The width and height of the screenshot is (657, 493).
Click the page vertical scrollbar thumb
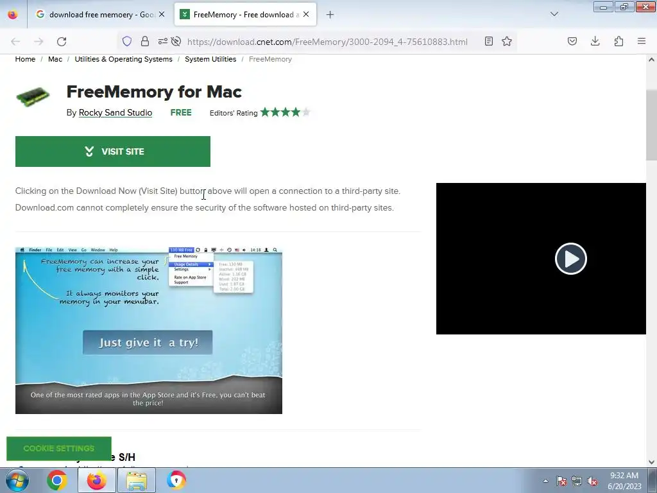651,125
